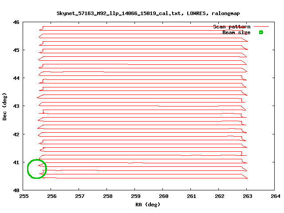
Task: Click the 'Dec (deg)' axis label
Action: click(x=4, y=106)
